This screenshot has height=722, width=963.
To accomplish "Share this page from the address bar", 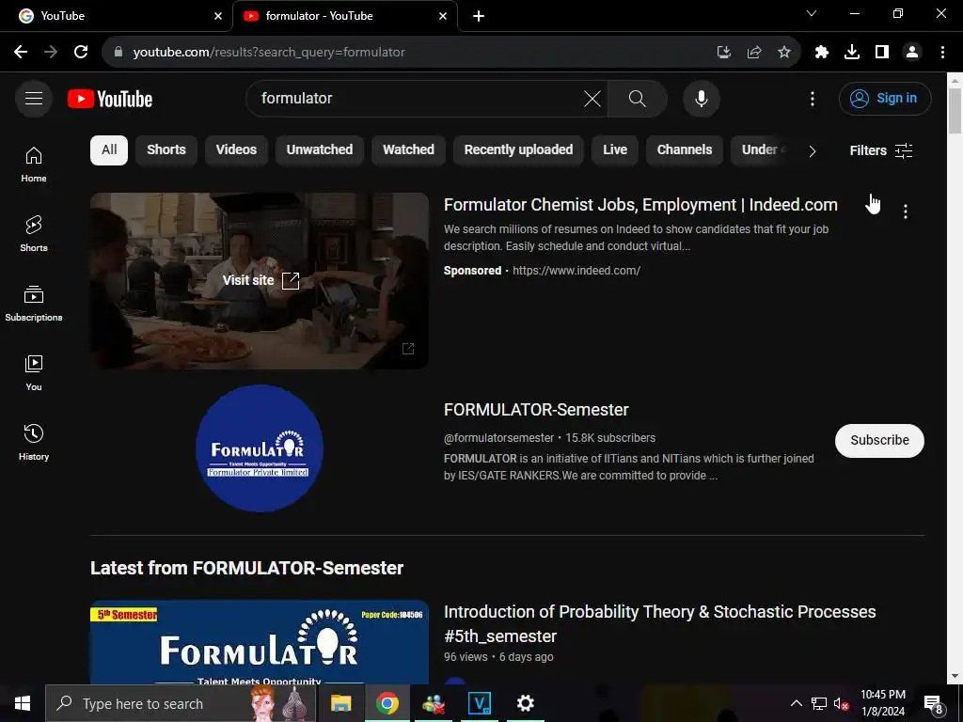I will 753,52.
